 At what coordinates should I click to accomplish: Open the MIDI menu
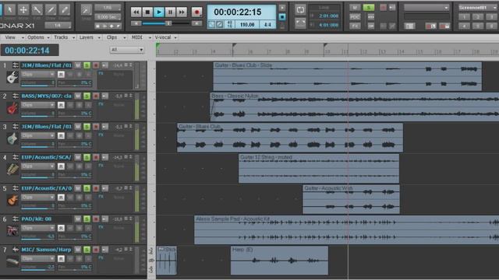[x=140, y=37]
